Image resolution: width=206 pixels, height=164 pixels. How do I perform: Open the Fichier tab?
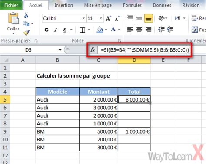pyautogui.click(x=11, y=5)
